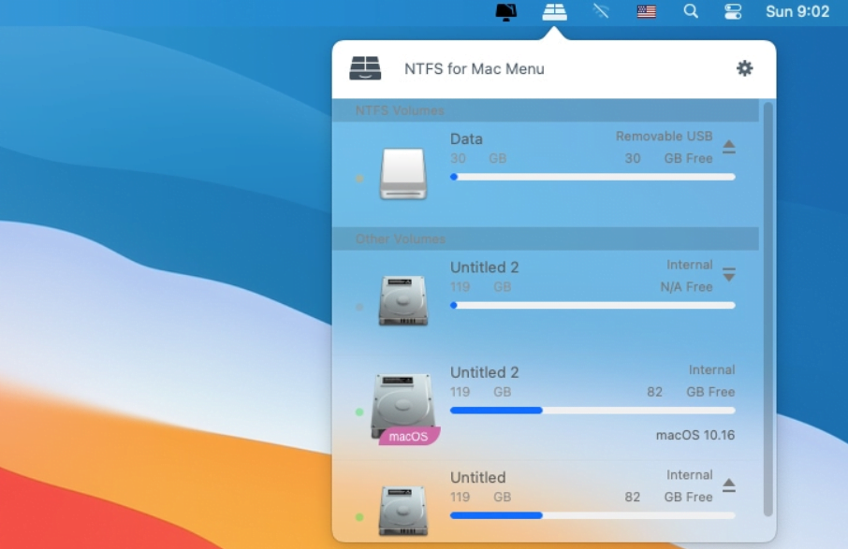Click the NTFS for Mac logo in the header

tap(365, 68)
